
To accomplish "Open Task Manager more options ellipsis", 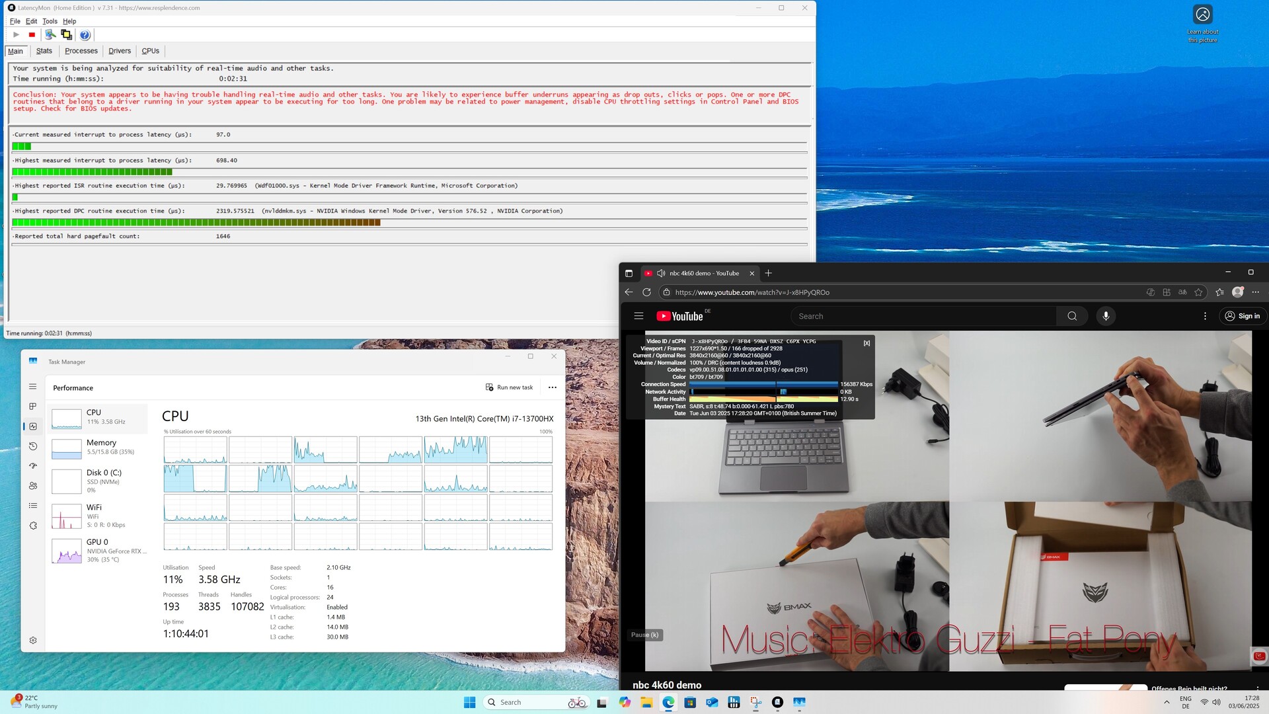I will (553, 387).
